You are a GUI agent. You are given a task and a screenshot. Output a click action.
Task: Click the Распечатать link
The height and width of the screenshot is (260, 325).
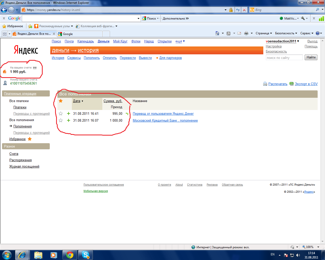pos(278,84)
